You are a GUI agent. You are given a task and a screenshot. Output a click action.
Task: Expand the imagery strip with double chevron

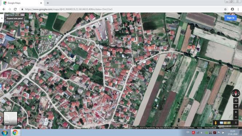click(x=236, y=123)
